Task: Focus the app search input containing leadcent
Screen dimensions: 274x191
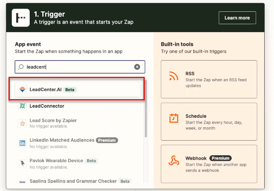Action: [x=80, y=67]
